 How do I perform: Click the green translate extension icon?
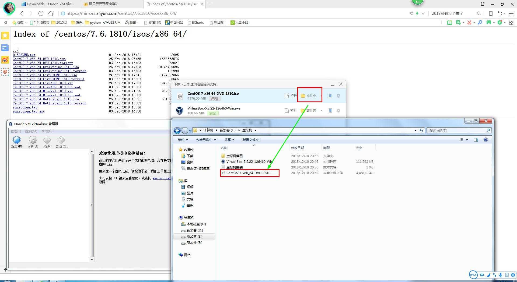[x=458, y=23]
